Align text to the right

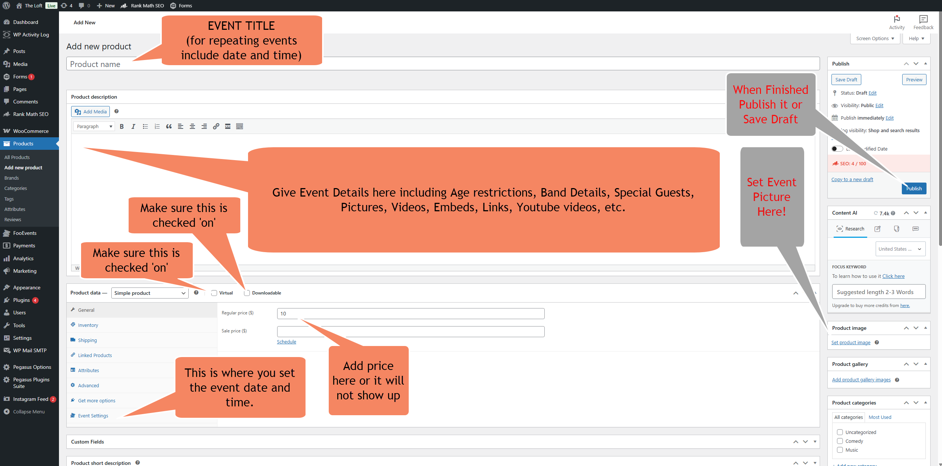[204, 126]
